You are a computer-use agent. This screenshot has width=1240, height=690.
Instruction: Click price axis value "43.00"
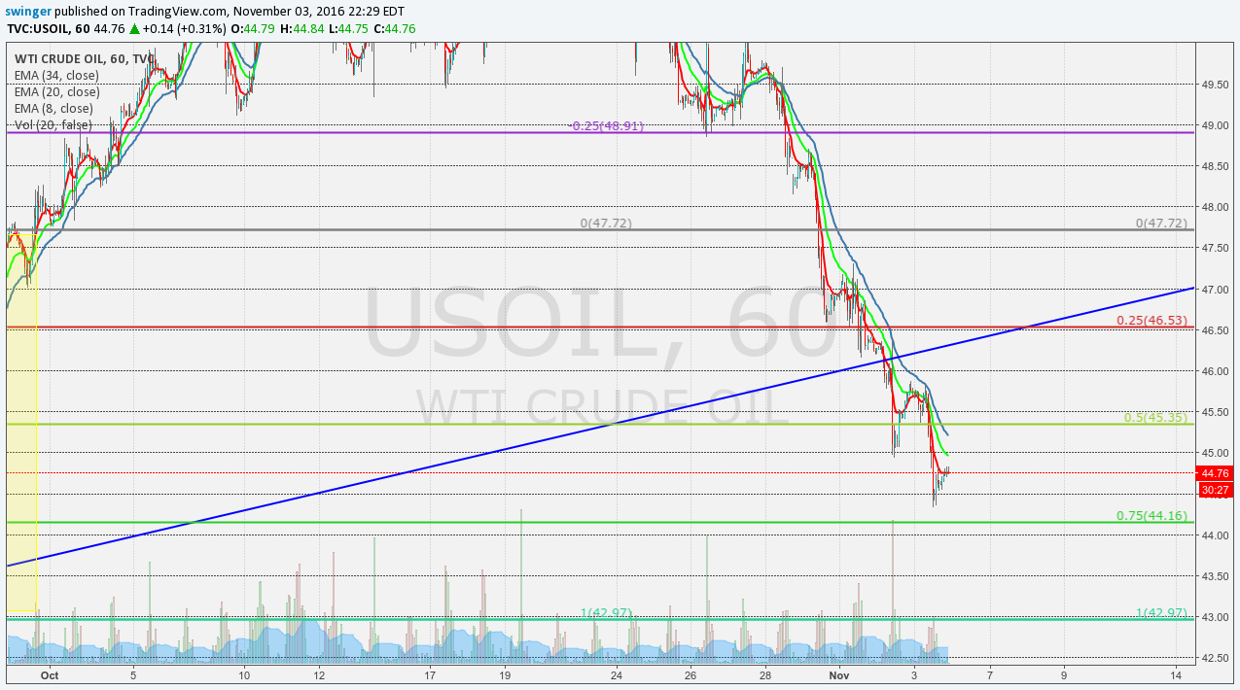coord(1215,617)
